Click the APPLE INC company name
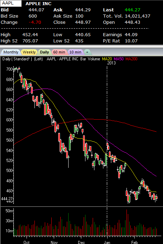Viewport: 163px width, 244px height. tap(38, 3)
